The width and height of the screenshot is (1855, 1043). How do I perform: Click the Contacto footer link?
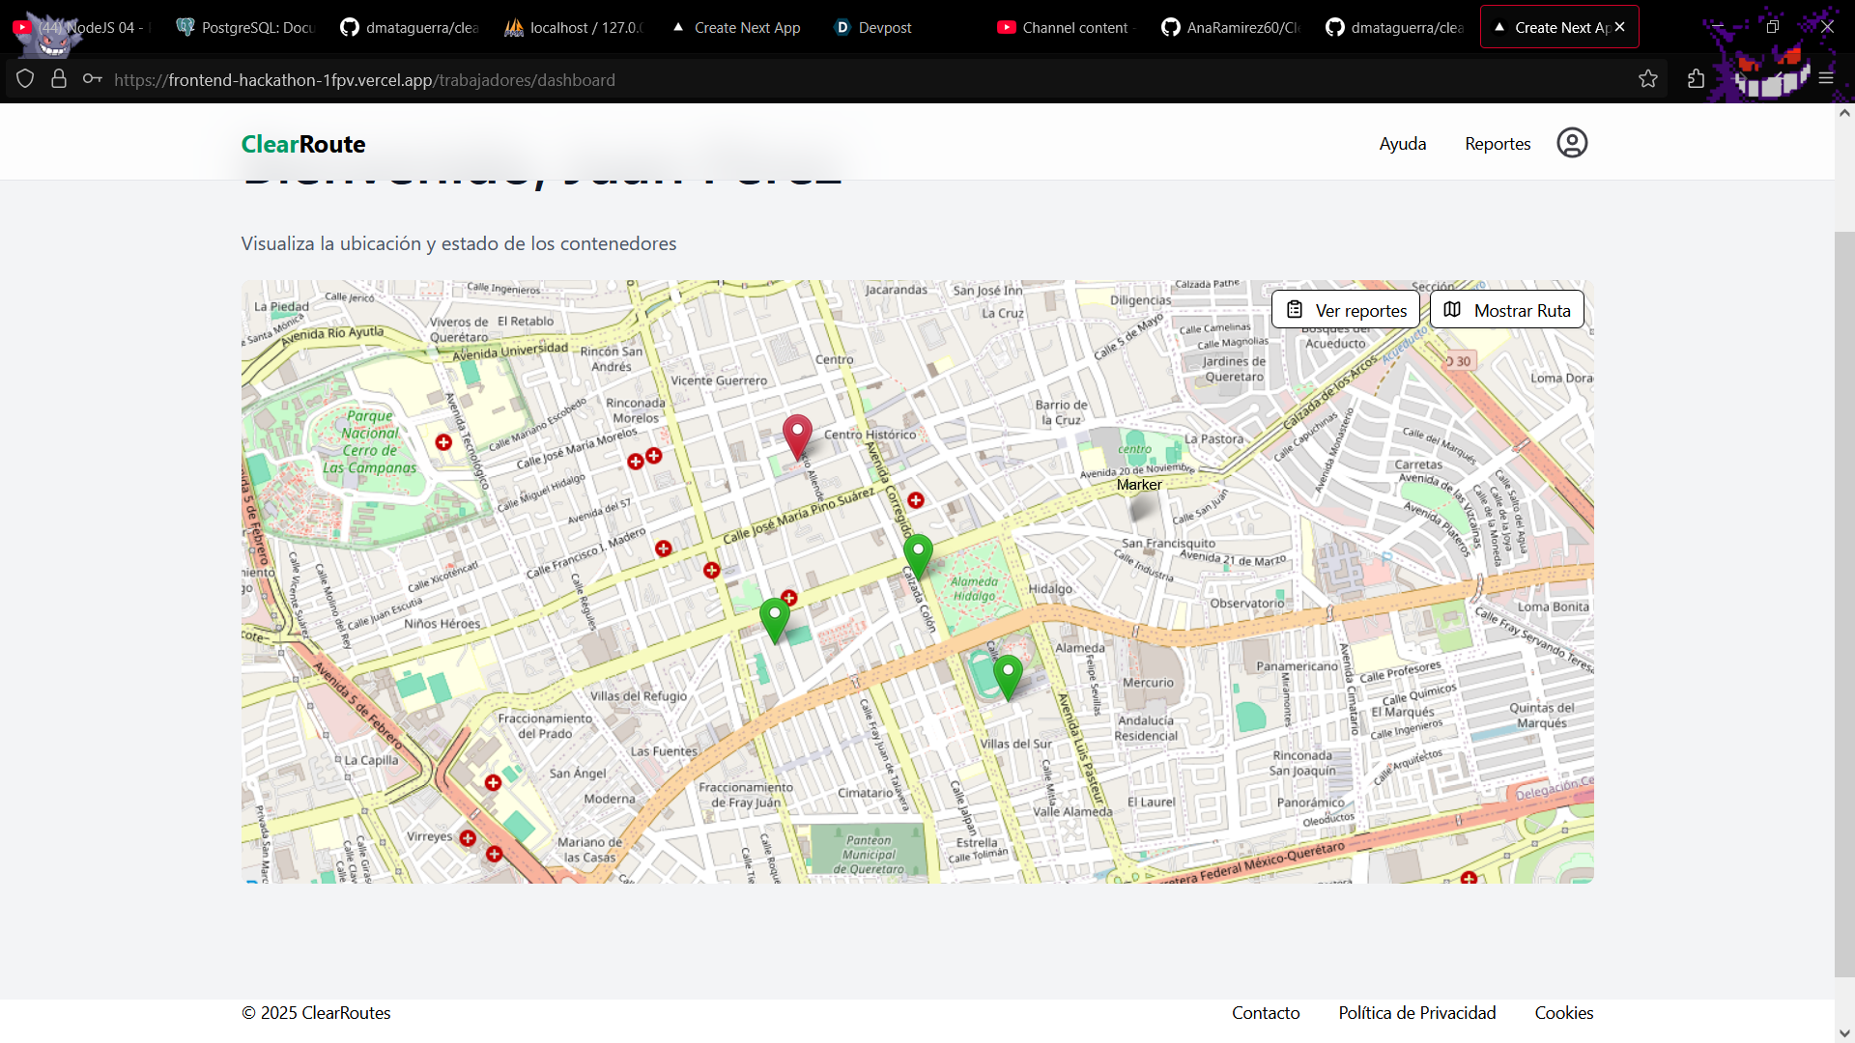coord(1265,1012)
